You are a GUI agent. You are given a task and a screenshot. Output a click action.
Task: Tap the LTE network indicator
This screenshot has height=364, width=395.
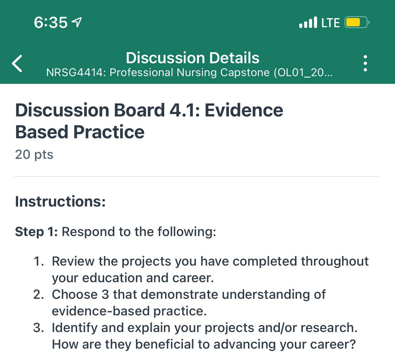pos(331,23)
